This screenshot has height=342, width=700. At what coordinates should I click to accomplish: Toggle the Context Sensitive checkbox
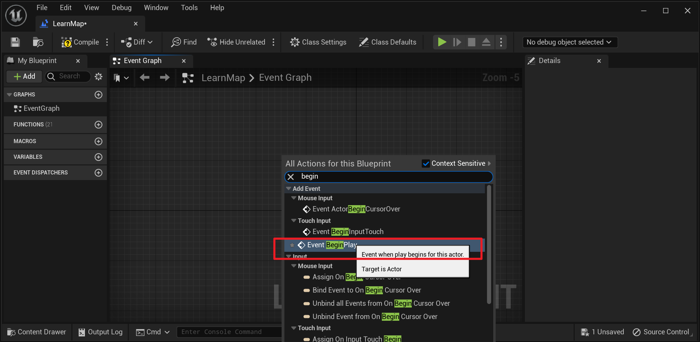[x=426, y=163]
